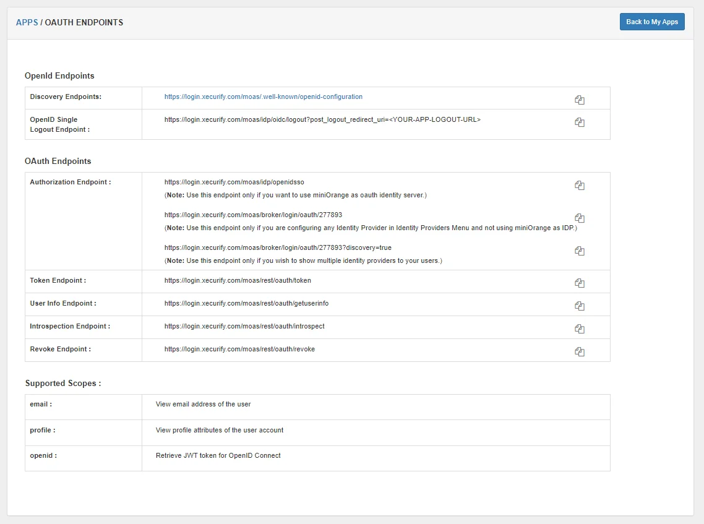The width and height of the screenshot is (704, 524).
Task: Select the rest/oauth/token URL text
Action: (x=238, y=280)
